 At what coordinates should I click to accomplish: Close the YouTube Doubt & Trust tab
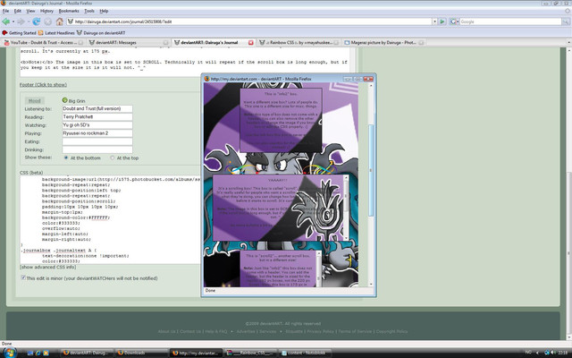tap(80, 43)
